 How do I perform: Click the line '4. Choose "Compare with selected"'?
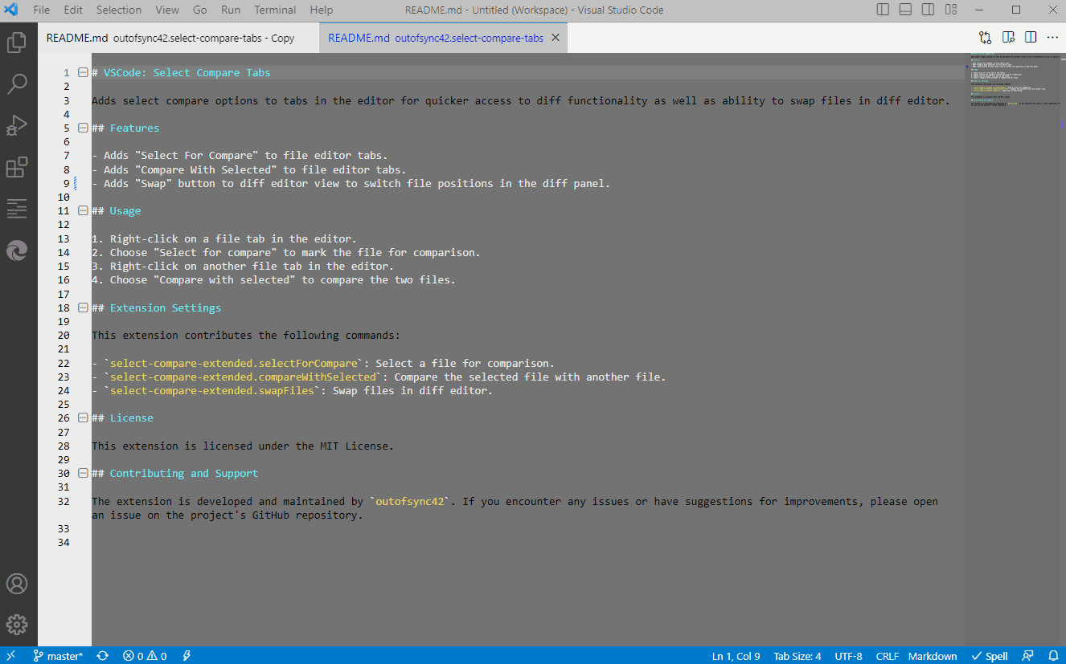(x=274, y=280)
